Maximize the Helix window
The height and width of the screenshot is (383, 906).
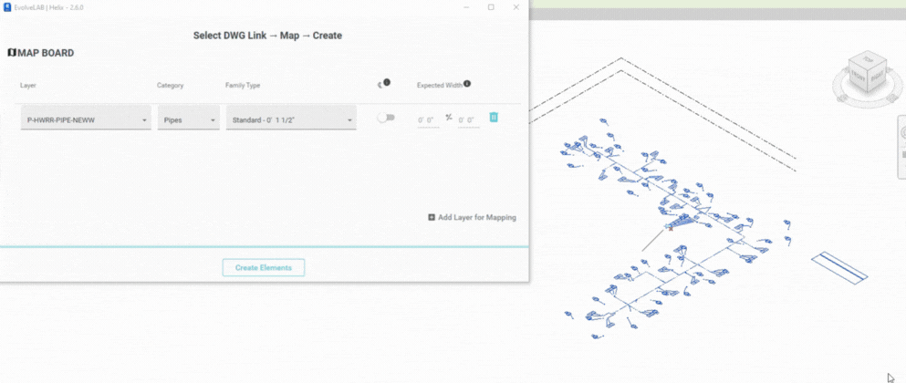pos(491,7)
